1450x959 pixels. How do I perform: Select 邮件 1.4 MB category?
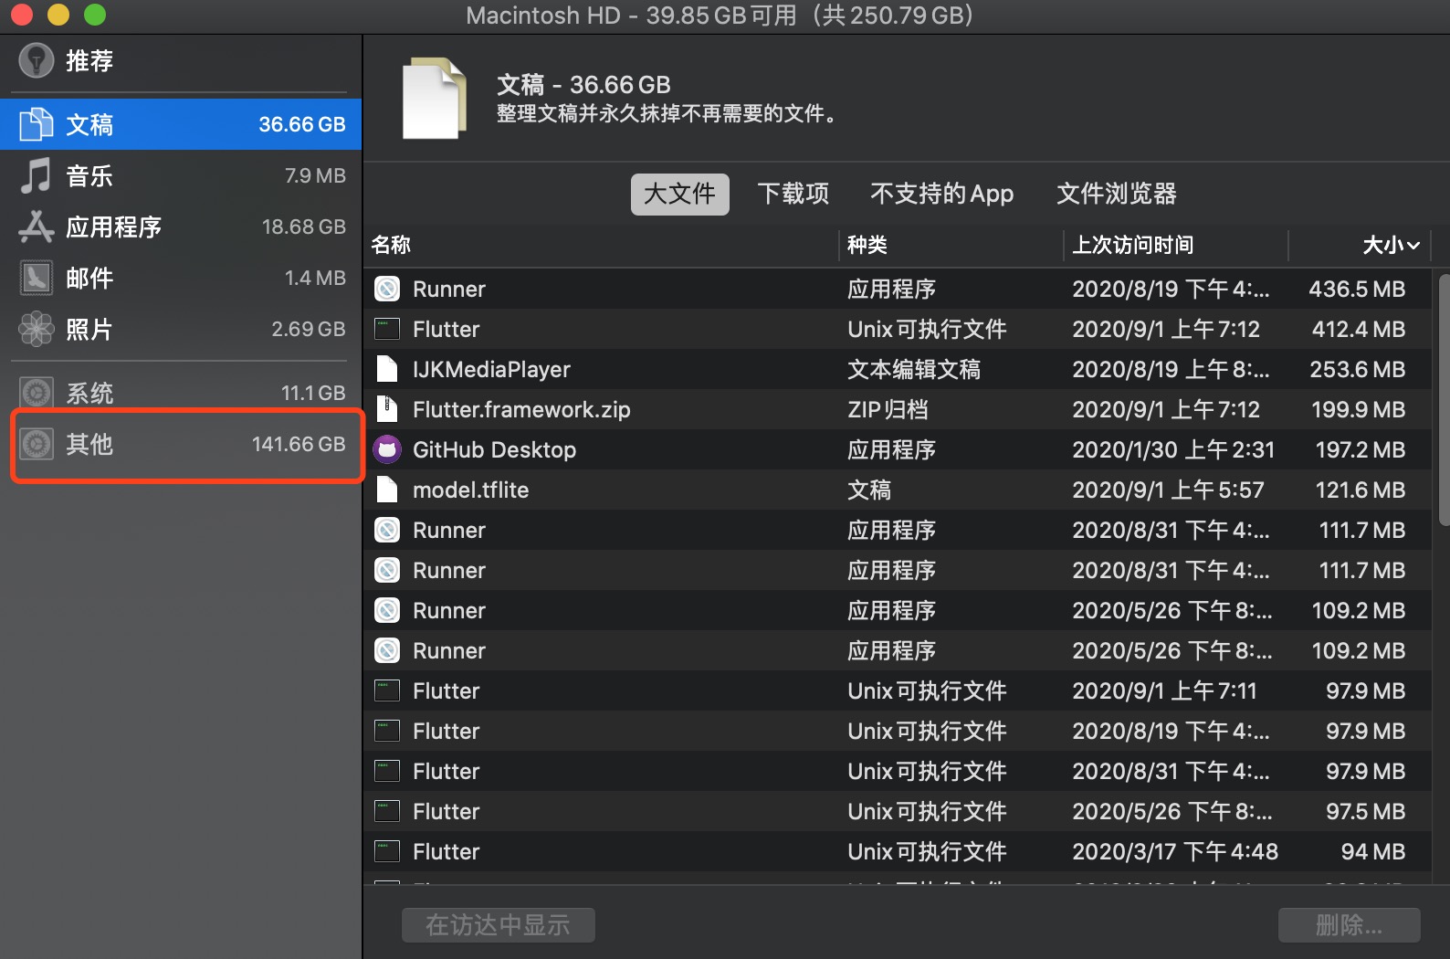click(x=181, y=278)
